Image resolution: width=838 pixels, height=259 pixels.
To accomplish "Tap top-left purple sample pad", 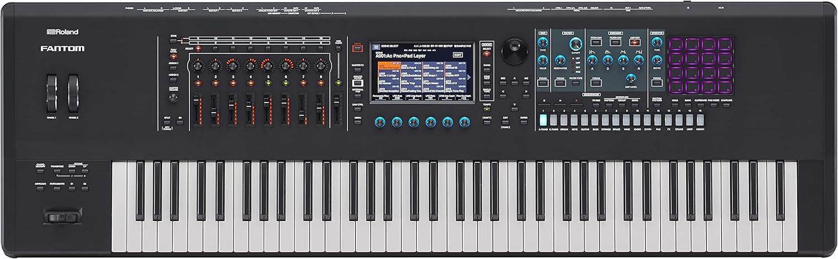I will 676,45.
